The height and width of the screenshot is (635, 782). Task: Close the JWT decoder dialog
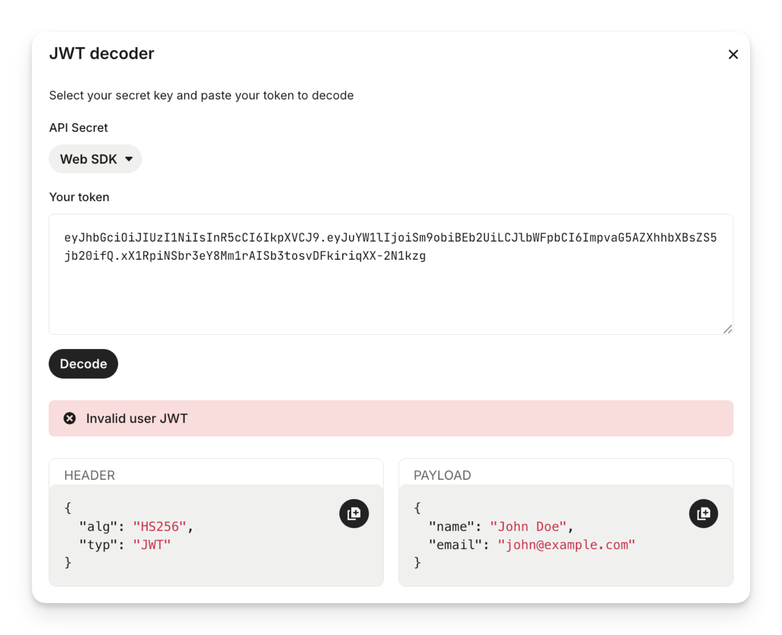(x=733, y=55)
